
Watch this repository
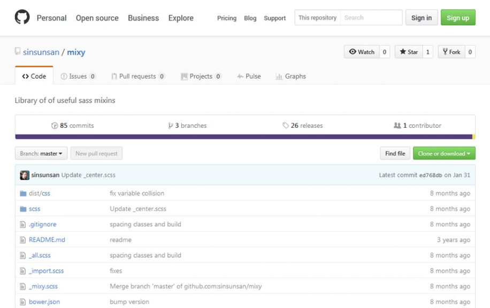coord(362,52)
